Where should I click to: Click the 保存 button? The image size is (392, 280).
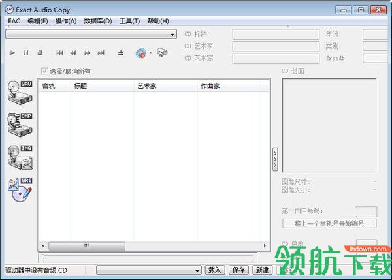(x=238, y=270)
